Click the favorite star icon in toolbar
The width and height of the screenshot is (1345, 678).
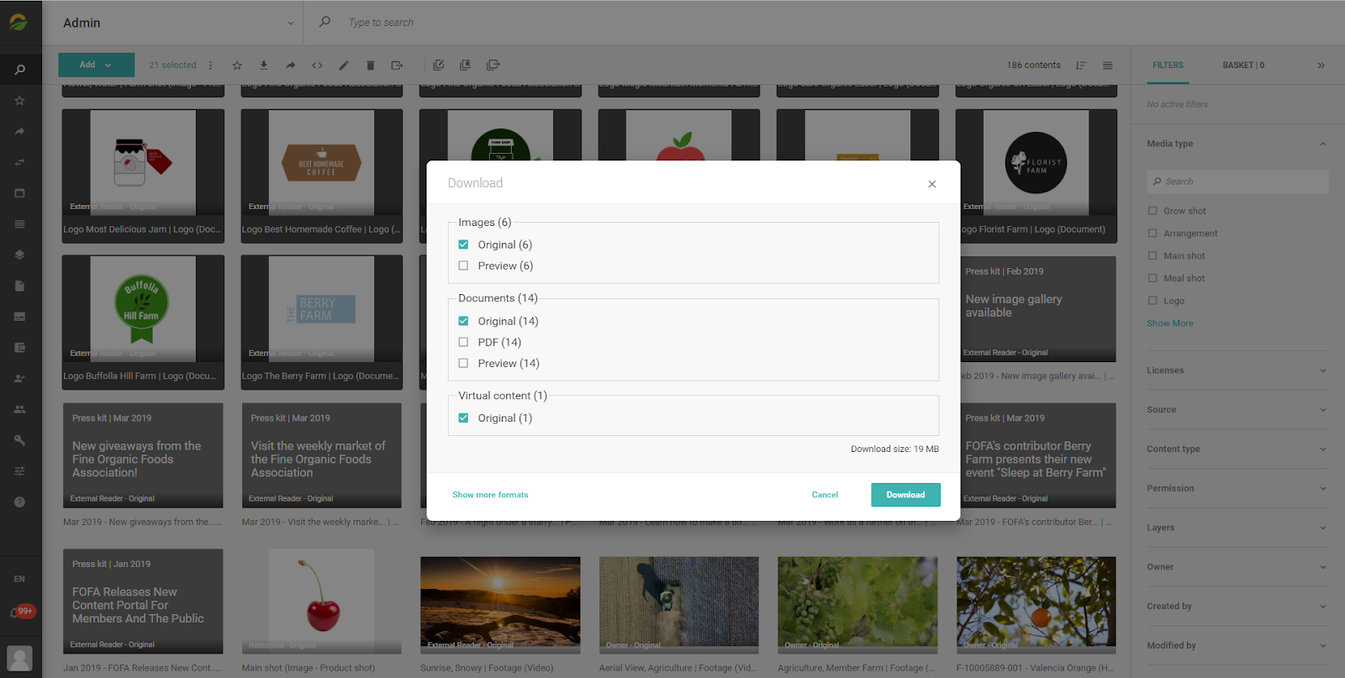pos(237,65)
